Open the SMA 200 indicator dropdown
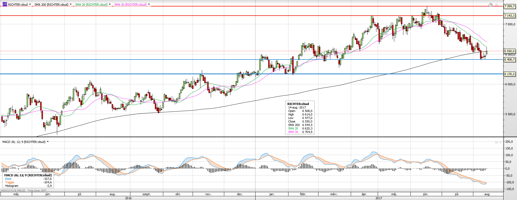 click(71, 5)
